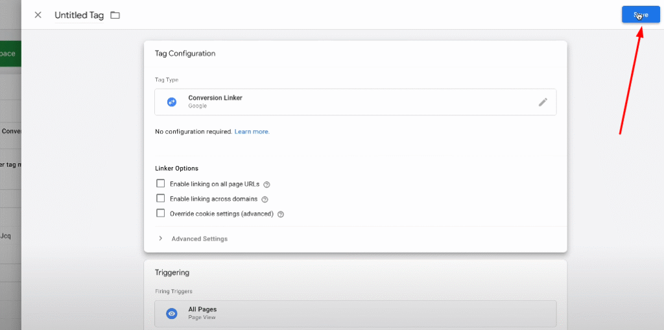The width and height of the screenshot is (664, 330).
Task: Click the Tag Configuration heading
Action: click(x=185, y=53)
